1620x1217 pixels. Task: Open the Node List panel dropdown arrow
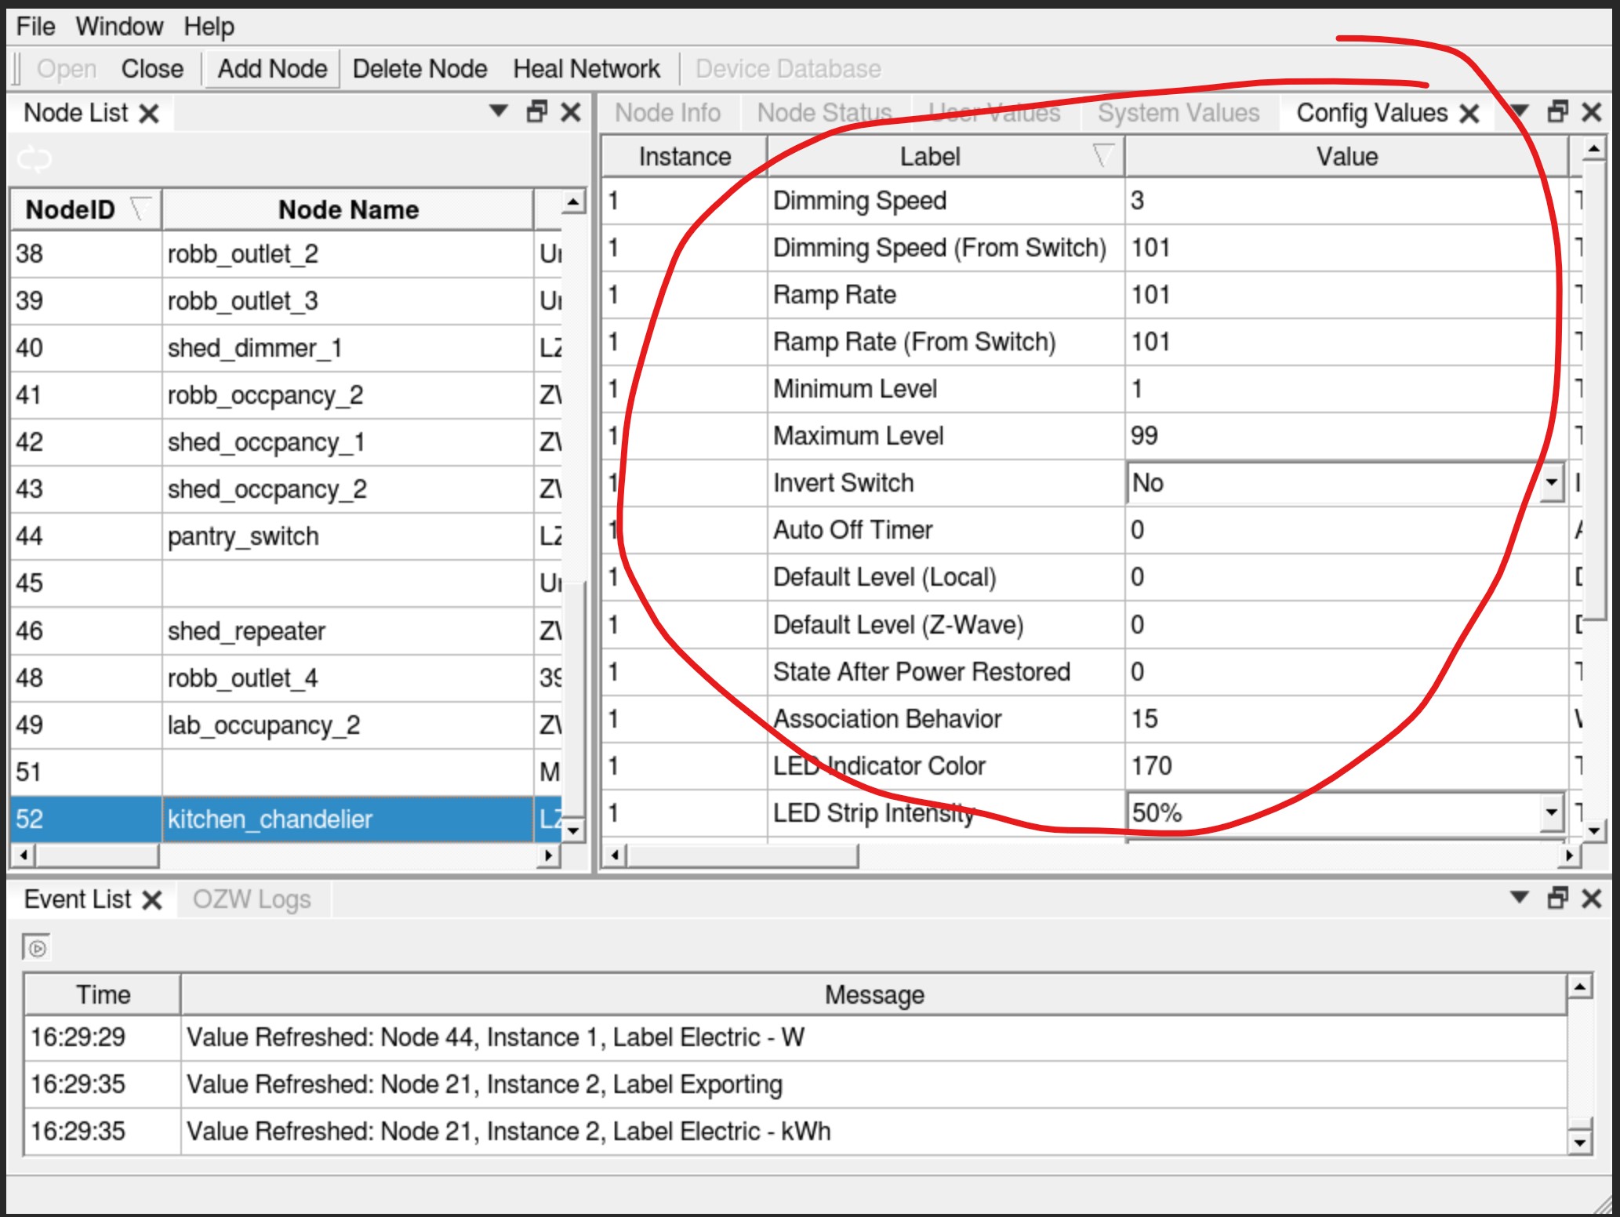pyautogui.click(x=498, y=111)
